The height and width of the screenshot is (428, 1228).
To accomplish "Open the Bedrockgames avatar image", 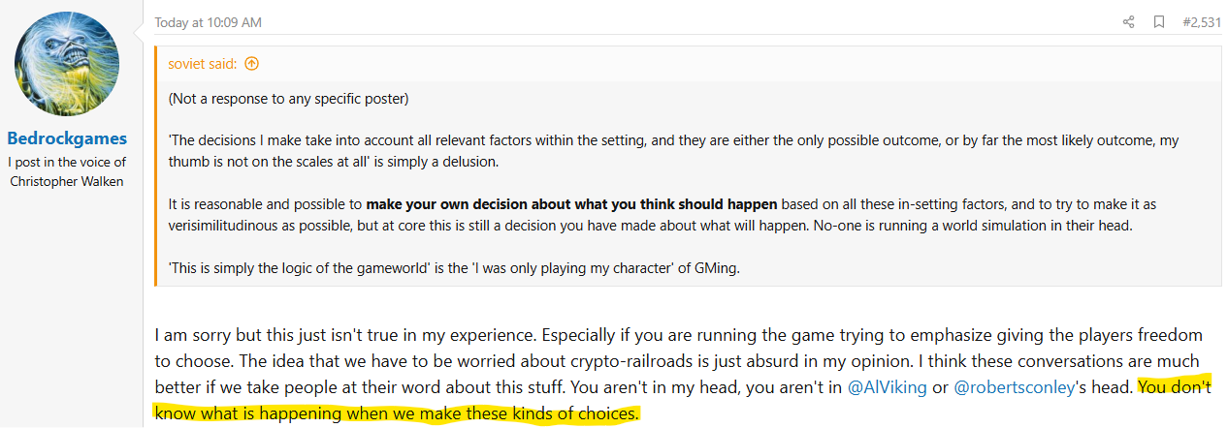I will (x=67, y=66).
